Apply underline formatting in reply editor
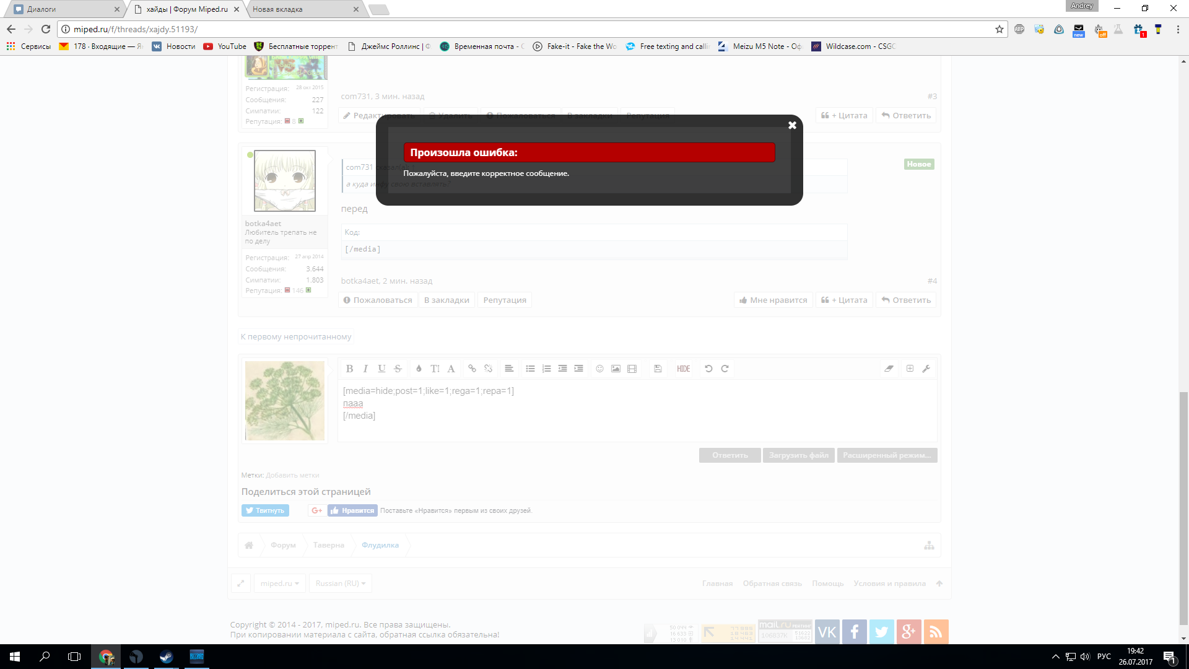Viewport: 1189px width, 669px height. coord(381,369)
